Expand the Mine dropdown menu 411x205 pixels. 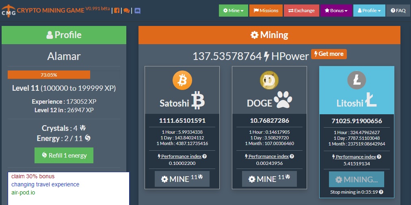click(x=233, y=11)
